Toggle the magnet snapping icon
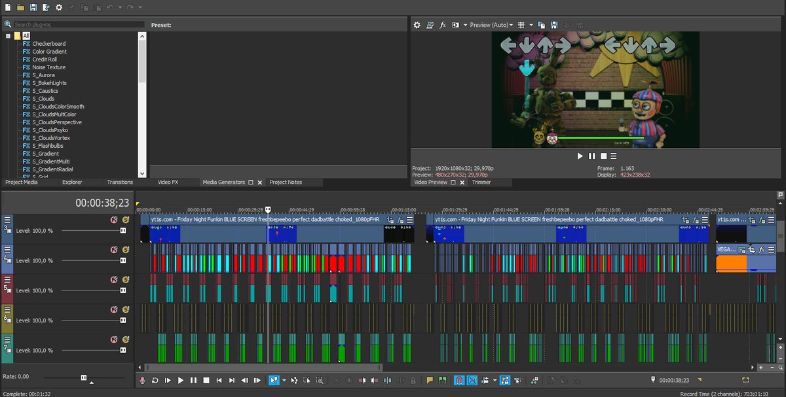This screenshot has height=397, width=786. pyautogui.click(x=459, y=380)
